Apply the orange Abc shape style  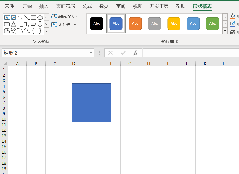pos(135,24)
